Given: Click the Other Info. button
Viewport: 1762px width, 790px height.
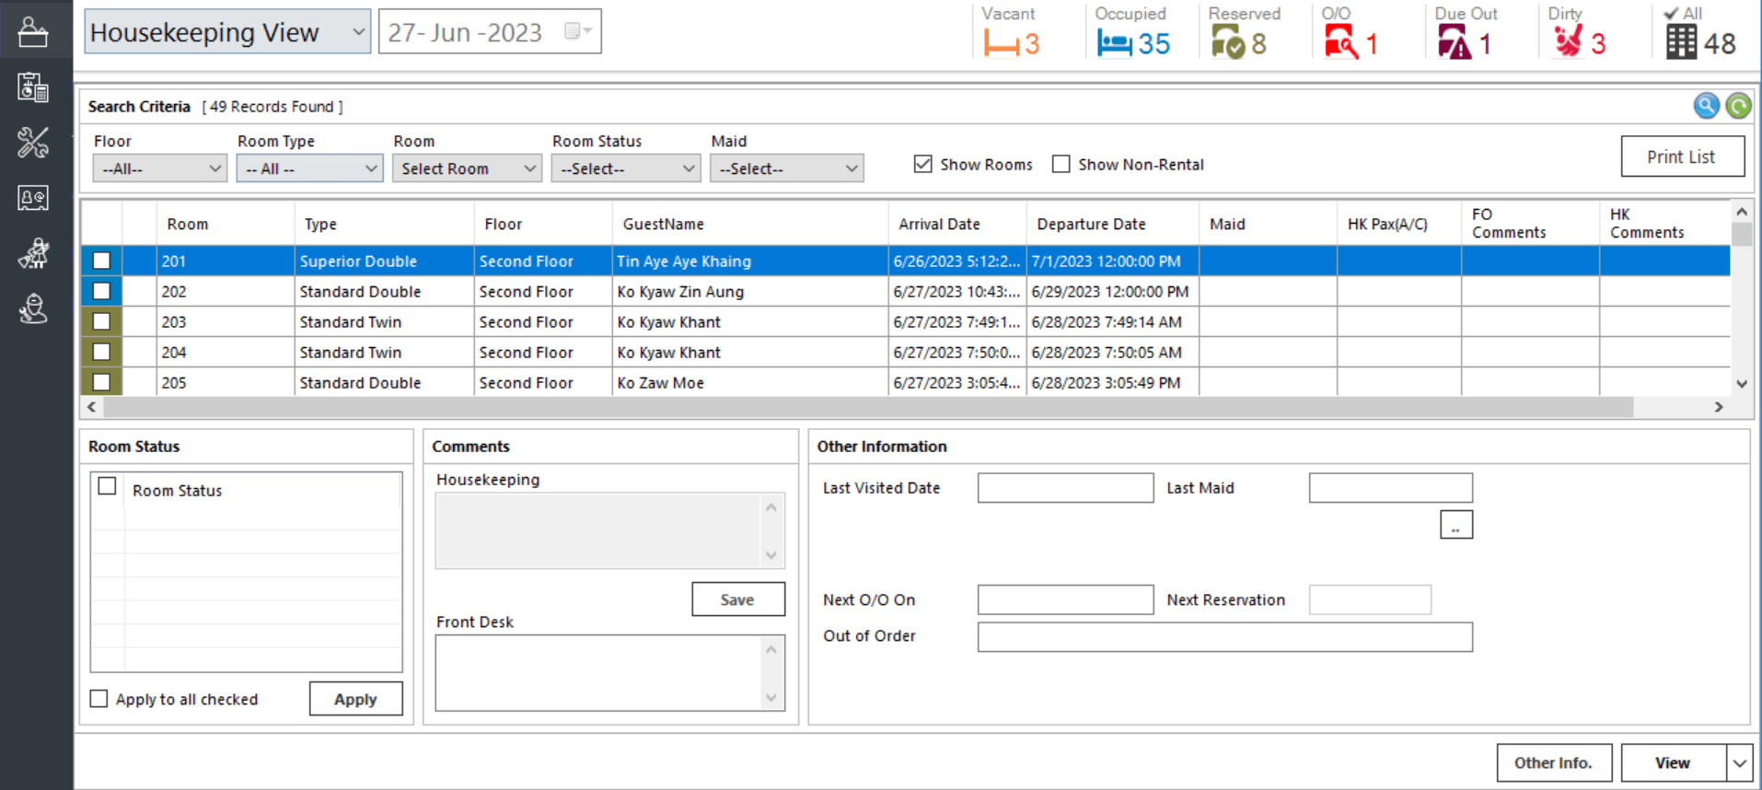Looking at the screenshot, I should 1554,762.
